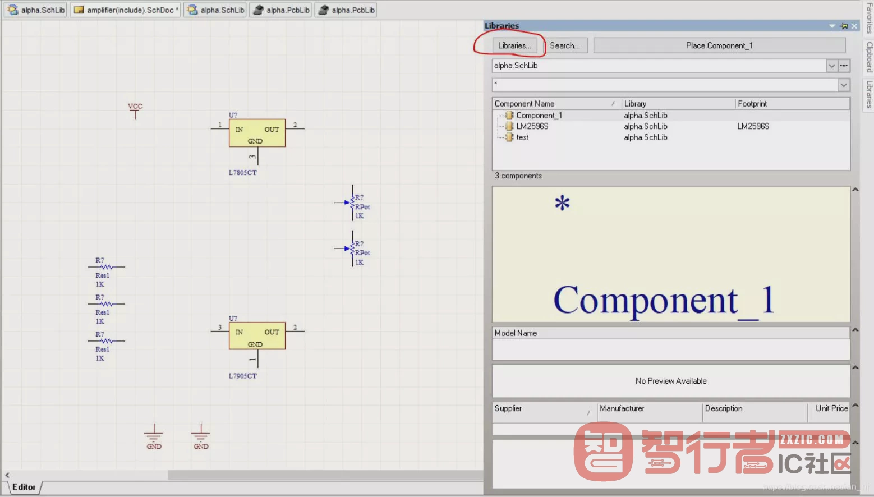Click the Component_1 symbol preview area
The width and height of the screenshot is (874, 497).
point(671,254)
